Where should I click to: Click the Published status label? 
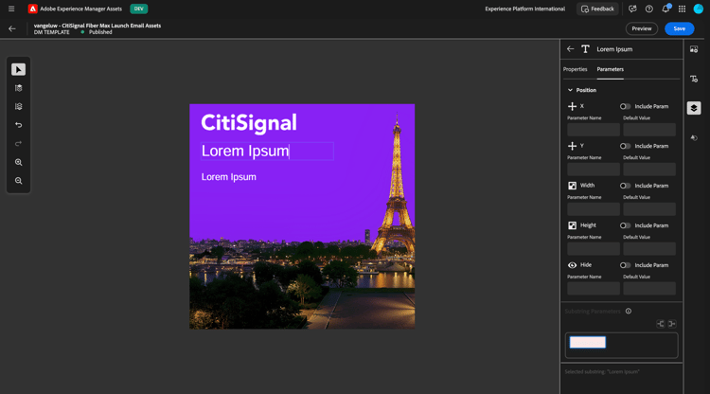pyautogui.click(x=100, y=32)
